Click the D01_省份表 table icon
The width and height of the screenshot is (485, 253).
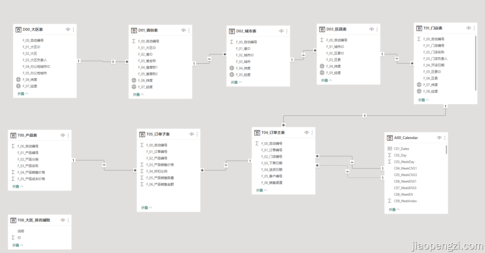pos(134,30)
